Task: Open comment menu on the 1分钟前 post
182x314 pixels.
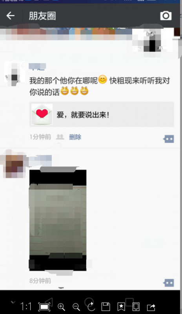Action: pyautogui.click(x=169, y=139)
